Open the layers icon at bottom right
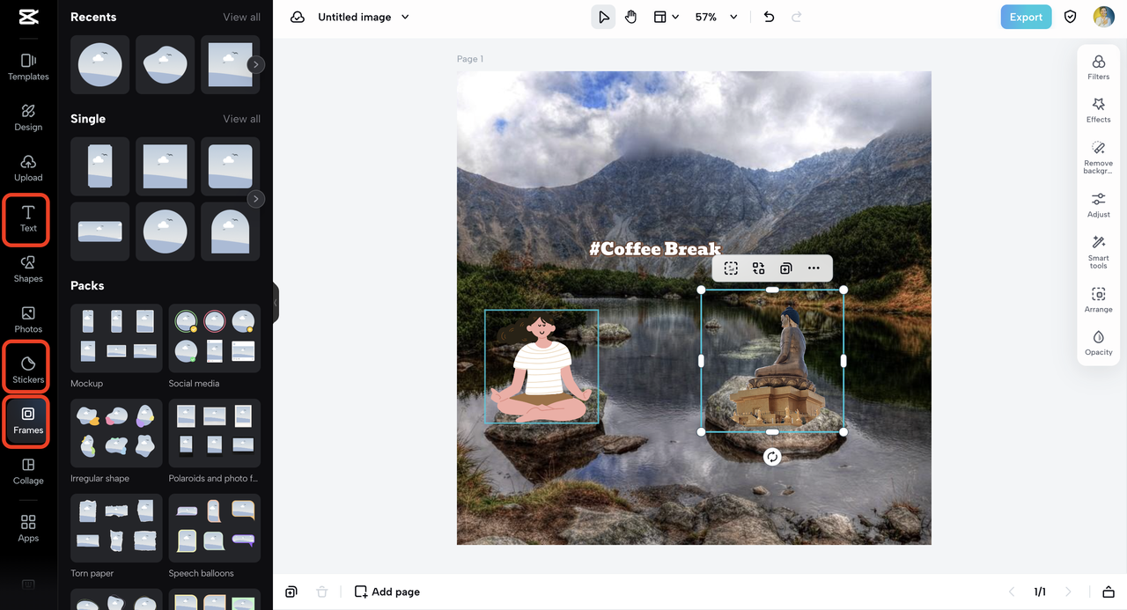The height and width of the screenshot is (610, 1127). (x=1109, y=592)
